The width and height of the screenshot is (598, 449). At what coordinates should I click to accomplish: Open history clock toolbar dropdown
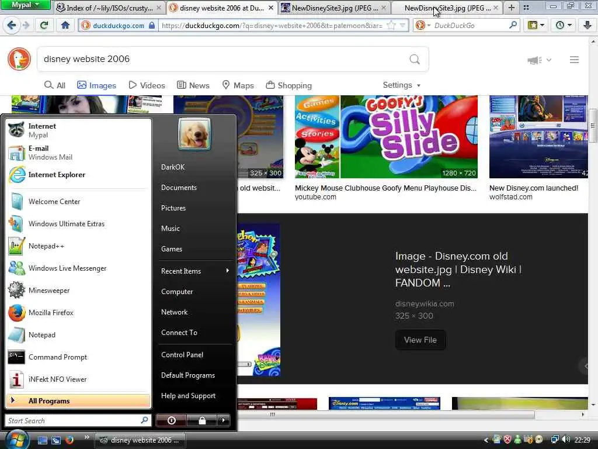click(x=564, y=25)
